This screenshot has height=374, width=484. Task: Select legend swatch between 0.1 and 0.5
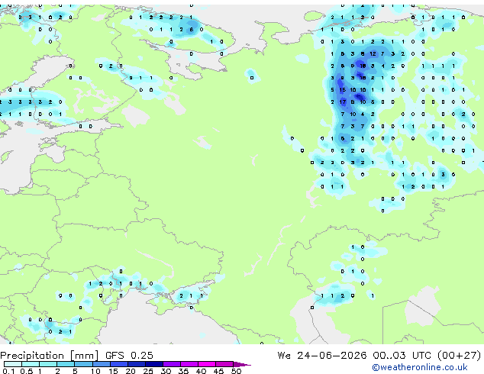click(x=13, y=364)
